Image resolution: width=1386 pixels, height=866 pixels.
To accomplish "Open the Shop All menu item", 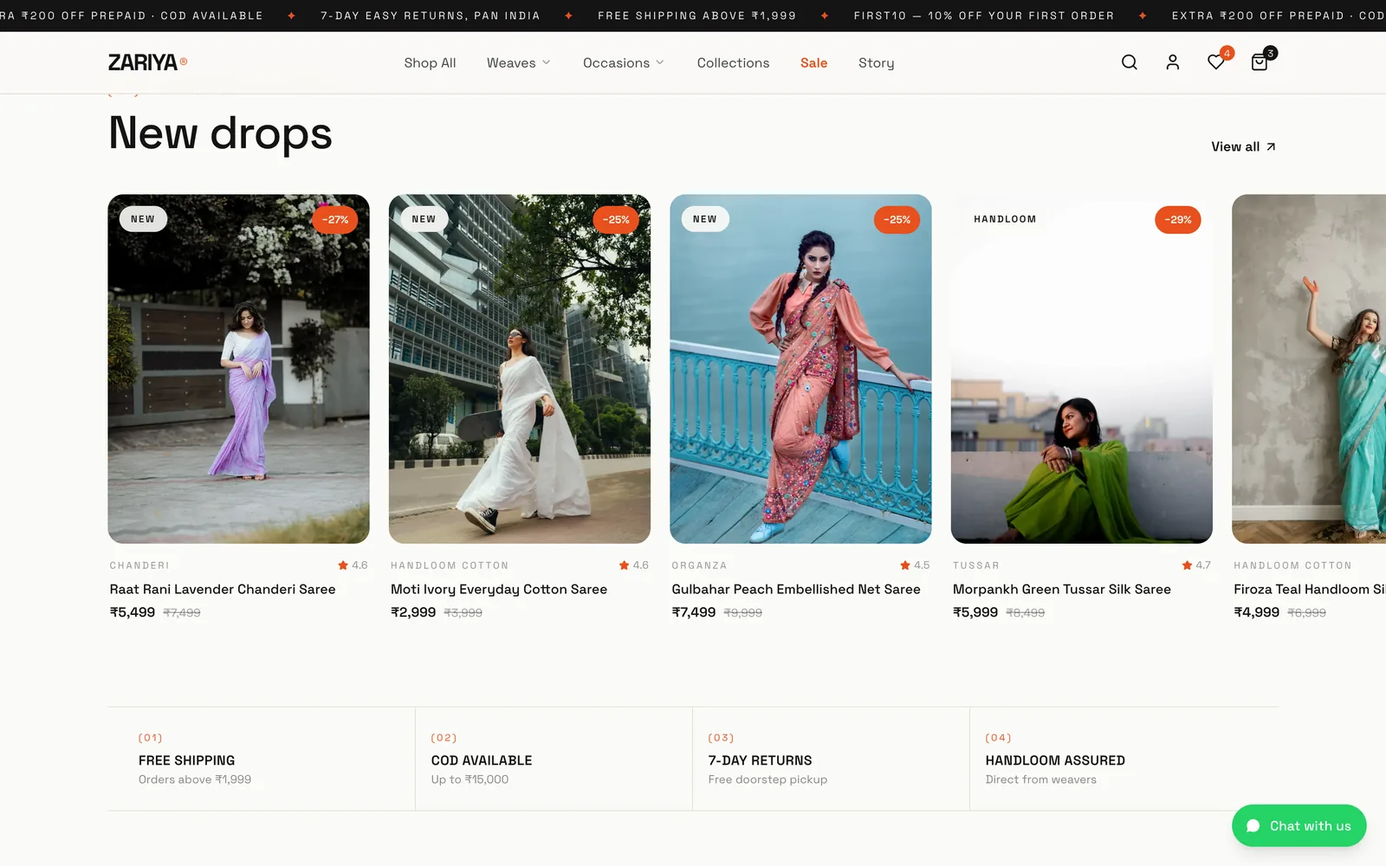I will pos(430,63).
